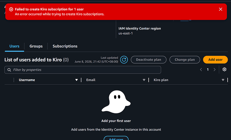Click the 'IAM Identity Center region' label
The width and height of the screenshot is (231, 140).
click(140, 28)
